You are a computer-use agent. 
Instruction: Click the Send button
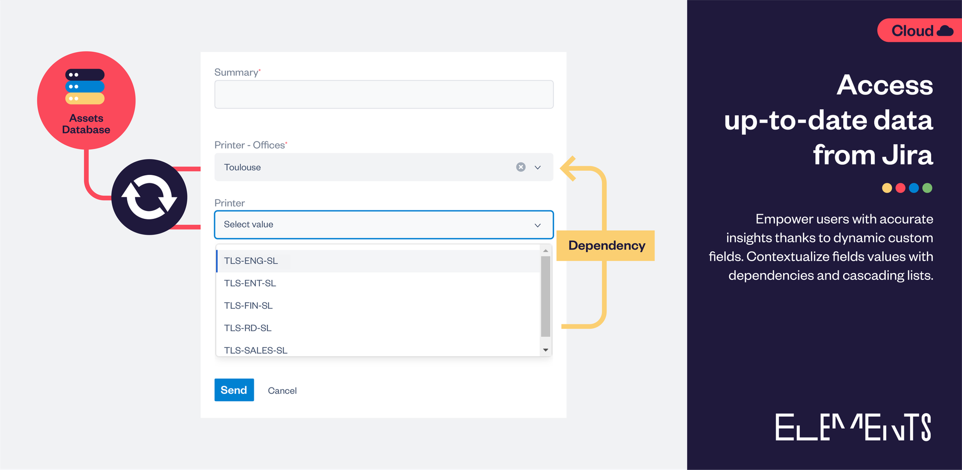[x=234, y=390]
